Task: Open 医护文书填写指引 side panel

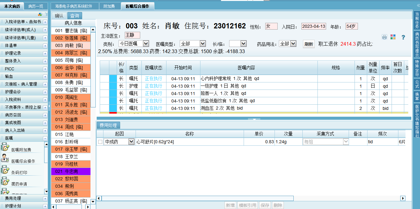Action: point(417,120)
